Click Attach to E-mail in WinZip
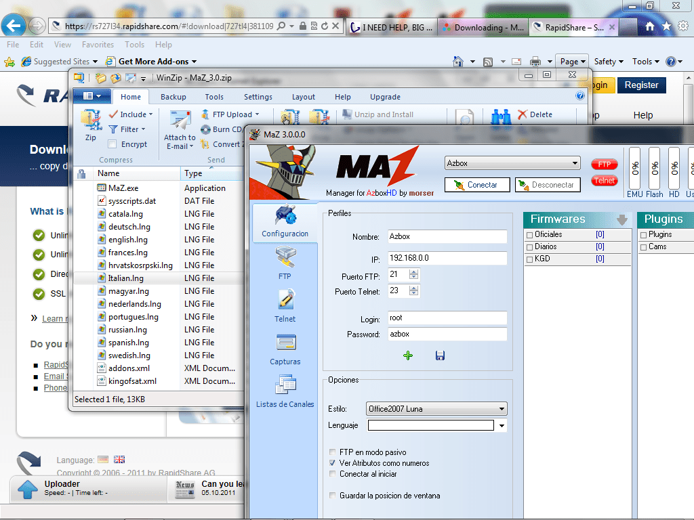This screenshot has width=694, height=520. (180, 130)
